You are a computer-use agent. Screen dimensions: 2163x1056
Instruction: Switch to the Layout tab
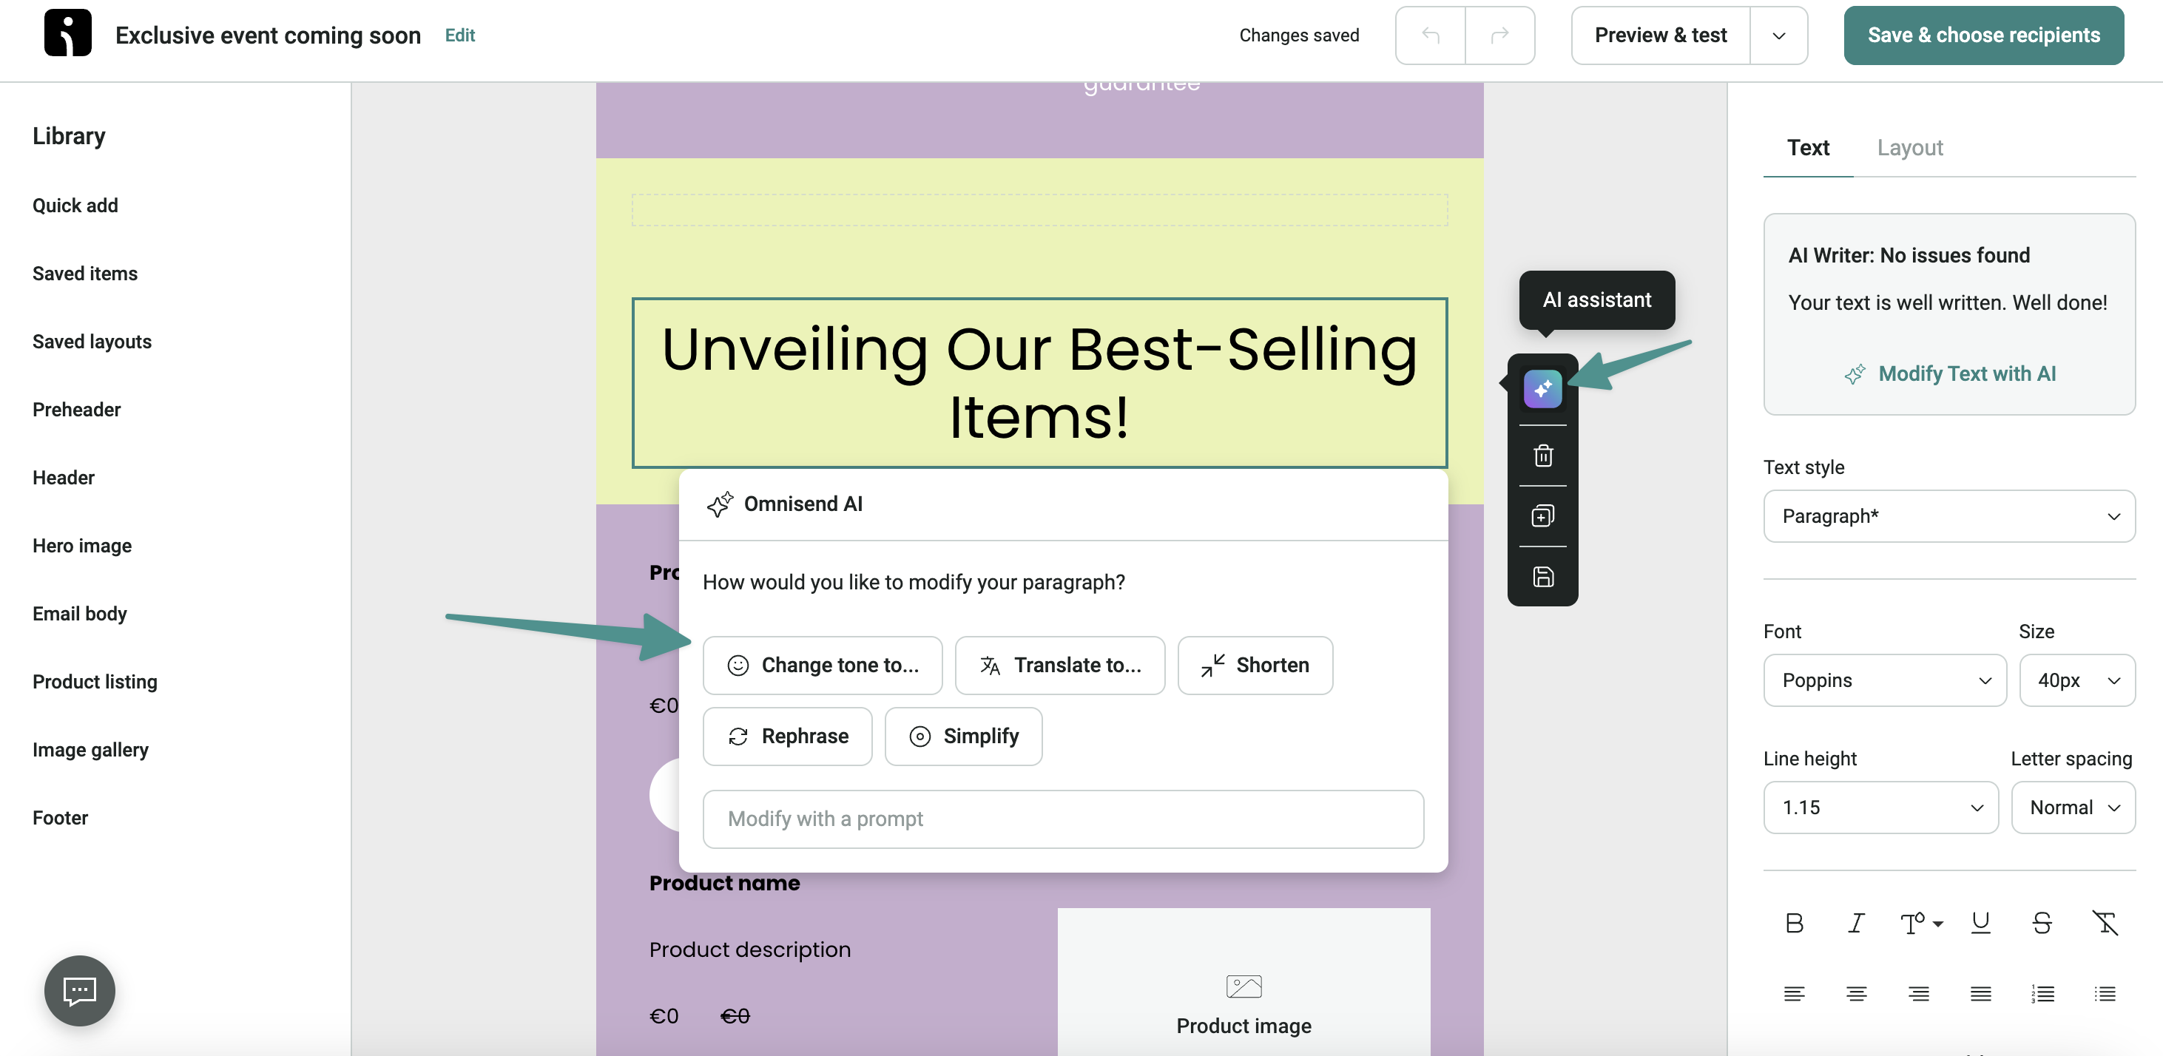pyautogui.click(x=1910, y=148)
